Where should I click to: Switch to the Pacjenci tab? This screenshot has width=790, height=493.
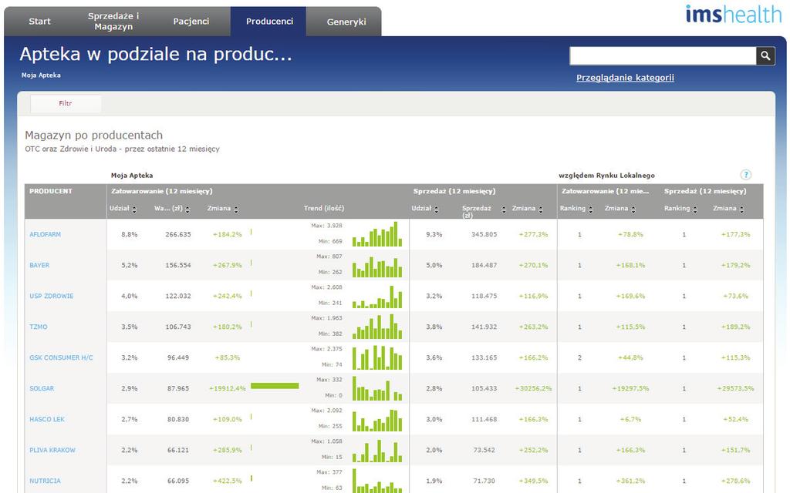[x=191, y=21]
